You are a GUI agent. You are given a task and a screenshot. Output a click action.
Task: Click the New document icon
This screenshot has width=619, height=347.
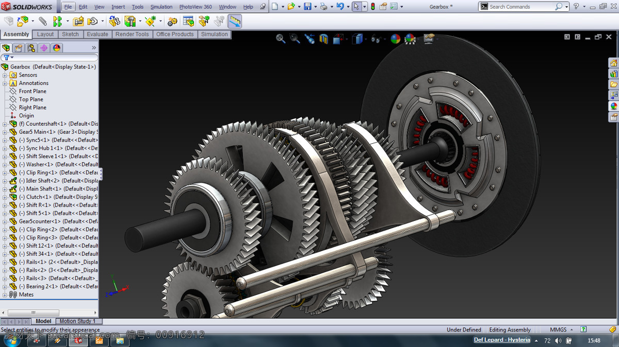pos(275,7)
